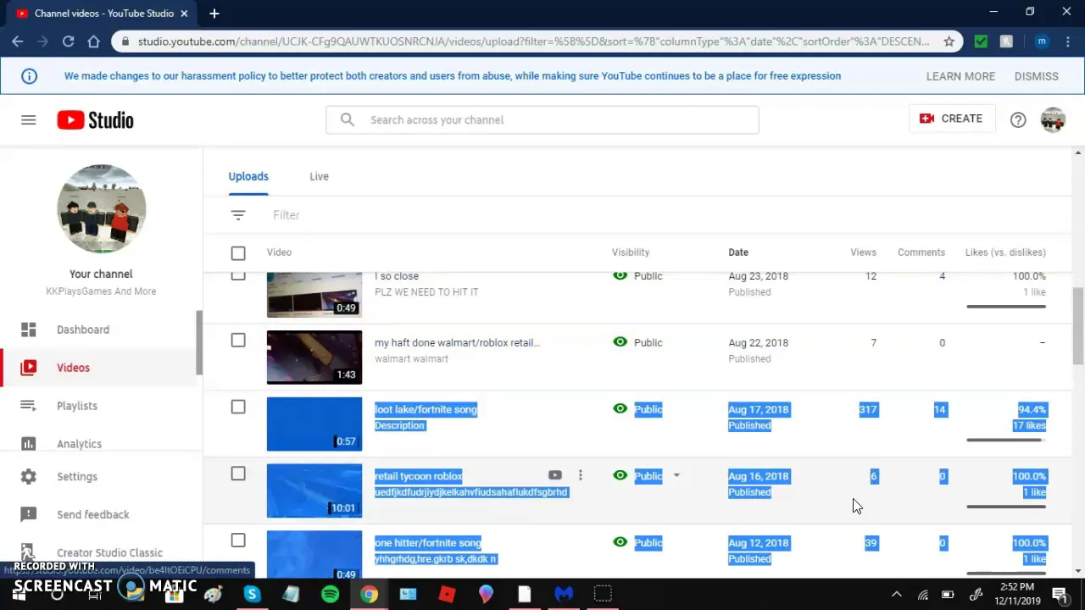Click the Search across your channel field
This screenshot has height=610, width=1085.
point(542,119)
